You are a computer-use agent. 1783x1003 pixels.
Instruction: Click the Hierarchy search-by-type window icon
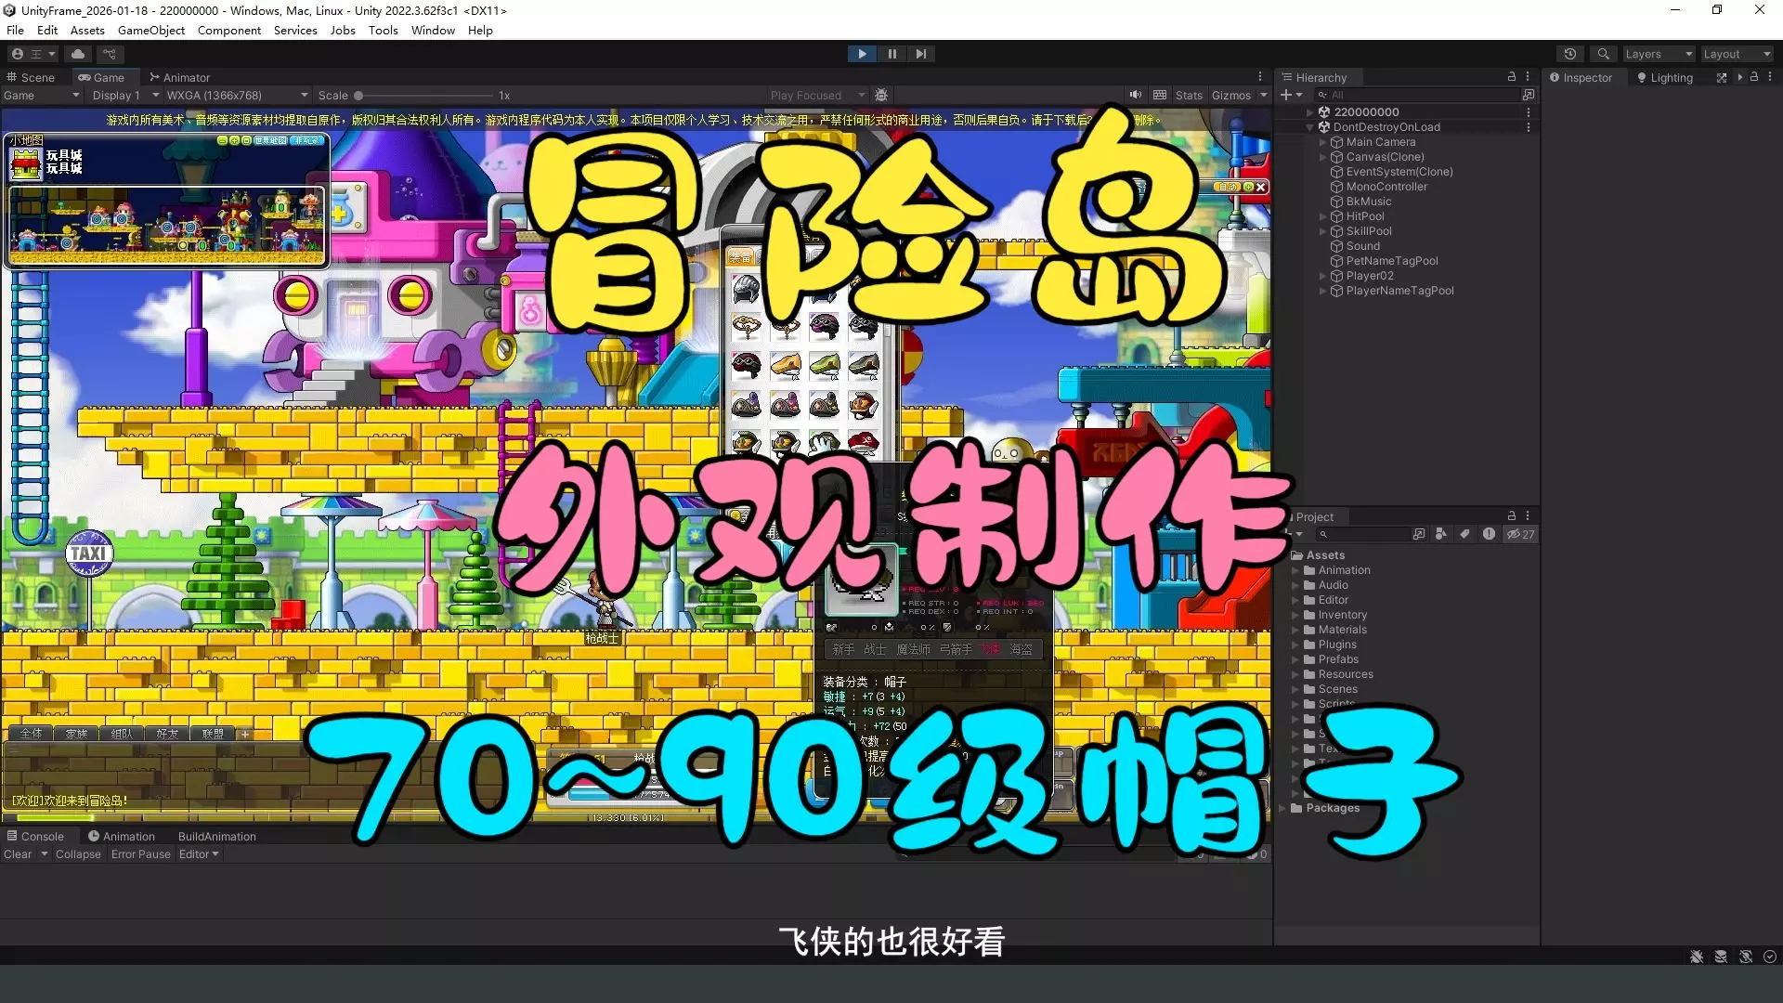pyautogui.click(x=1529, y=95)
